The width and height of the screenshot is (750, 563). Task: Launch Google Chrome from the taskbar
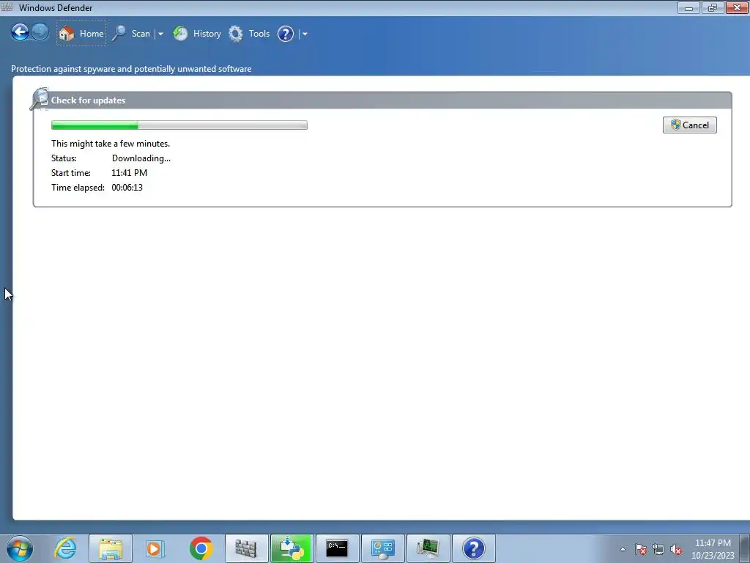tap(201, 548)
